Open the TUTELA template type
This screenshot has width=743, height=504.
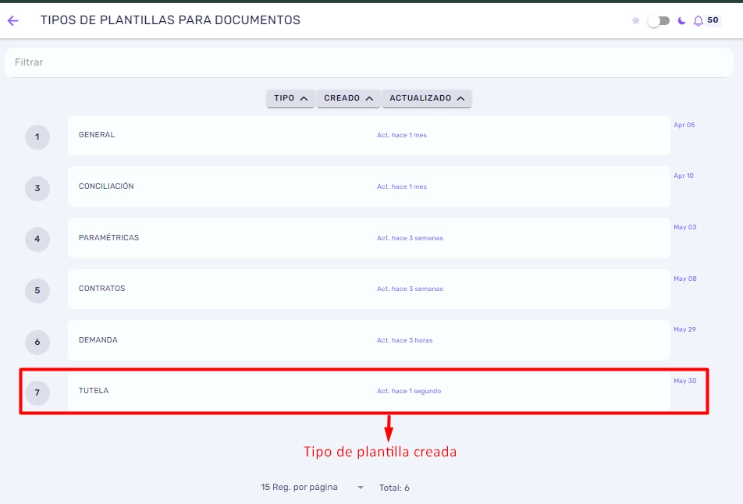(368, 391)
